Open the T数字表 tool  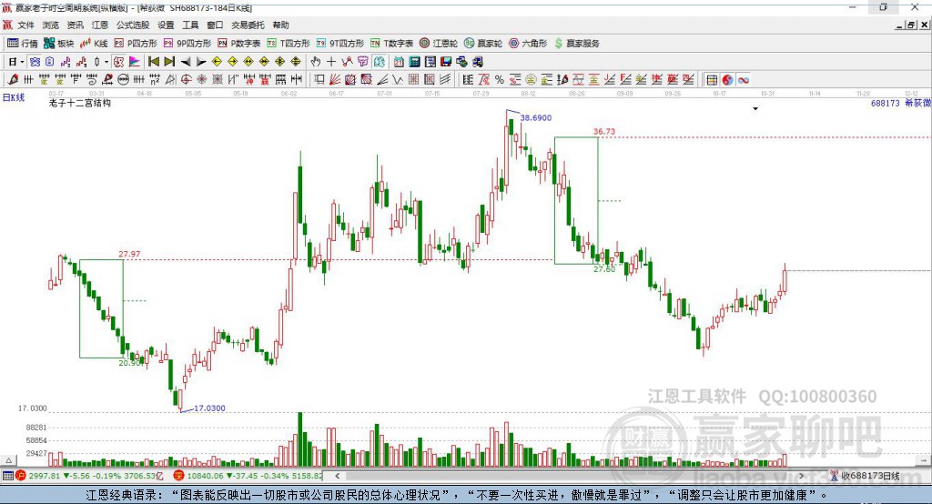[x=391, y=44]
